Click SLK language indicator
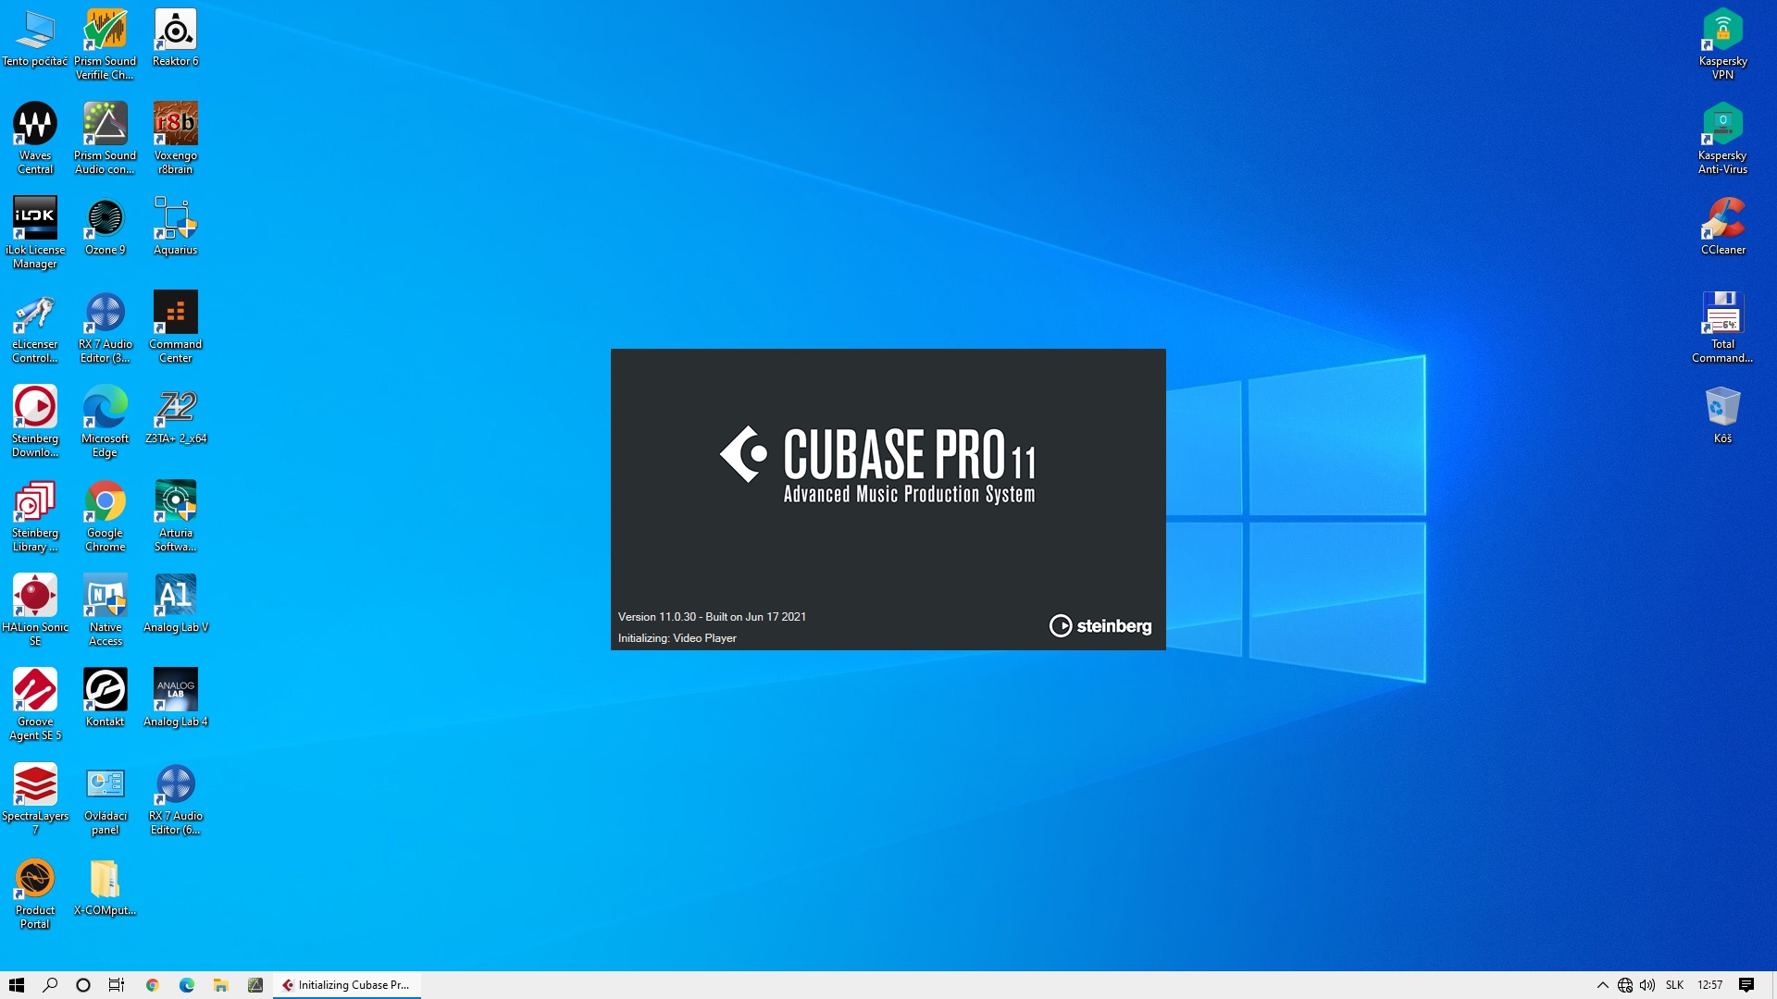Screen dimensions: 1777x999 (1675, 985)
